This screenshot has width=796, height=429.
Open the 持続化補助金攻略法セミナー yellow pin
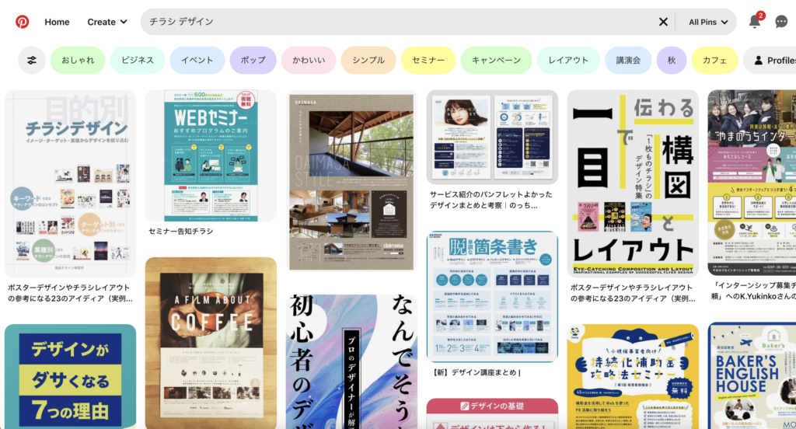coord(633,377)
